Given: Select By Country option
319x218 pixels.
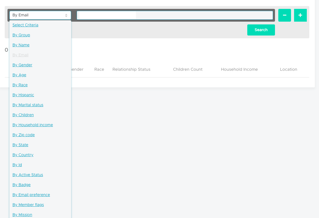Looking at the screenshot, I should point(23,155).
